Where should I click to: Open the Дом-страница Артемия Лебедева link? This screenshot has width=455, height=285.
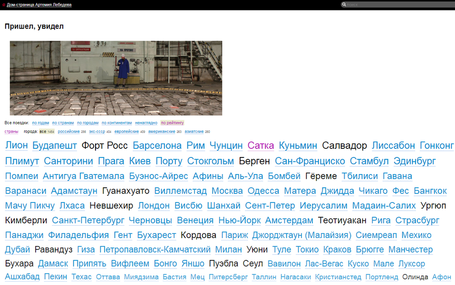pos(39,5)
